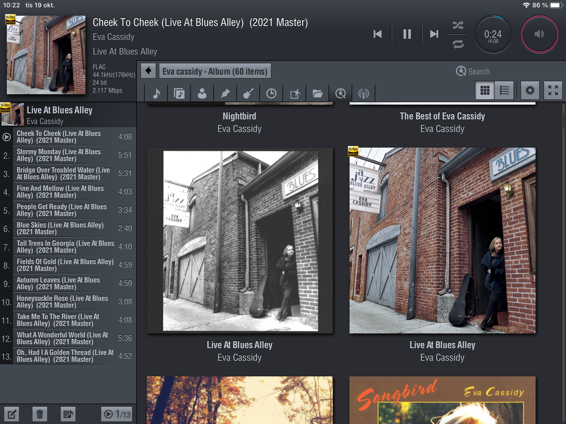
Task: Select People Get Ready track
Action: (x=68, y=210)
